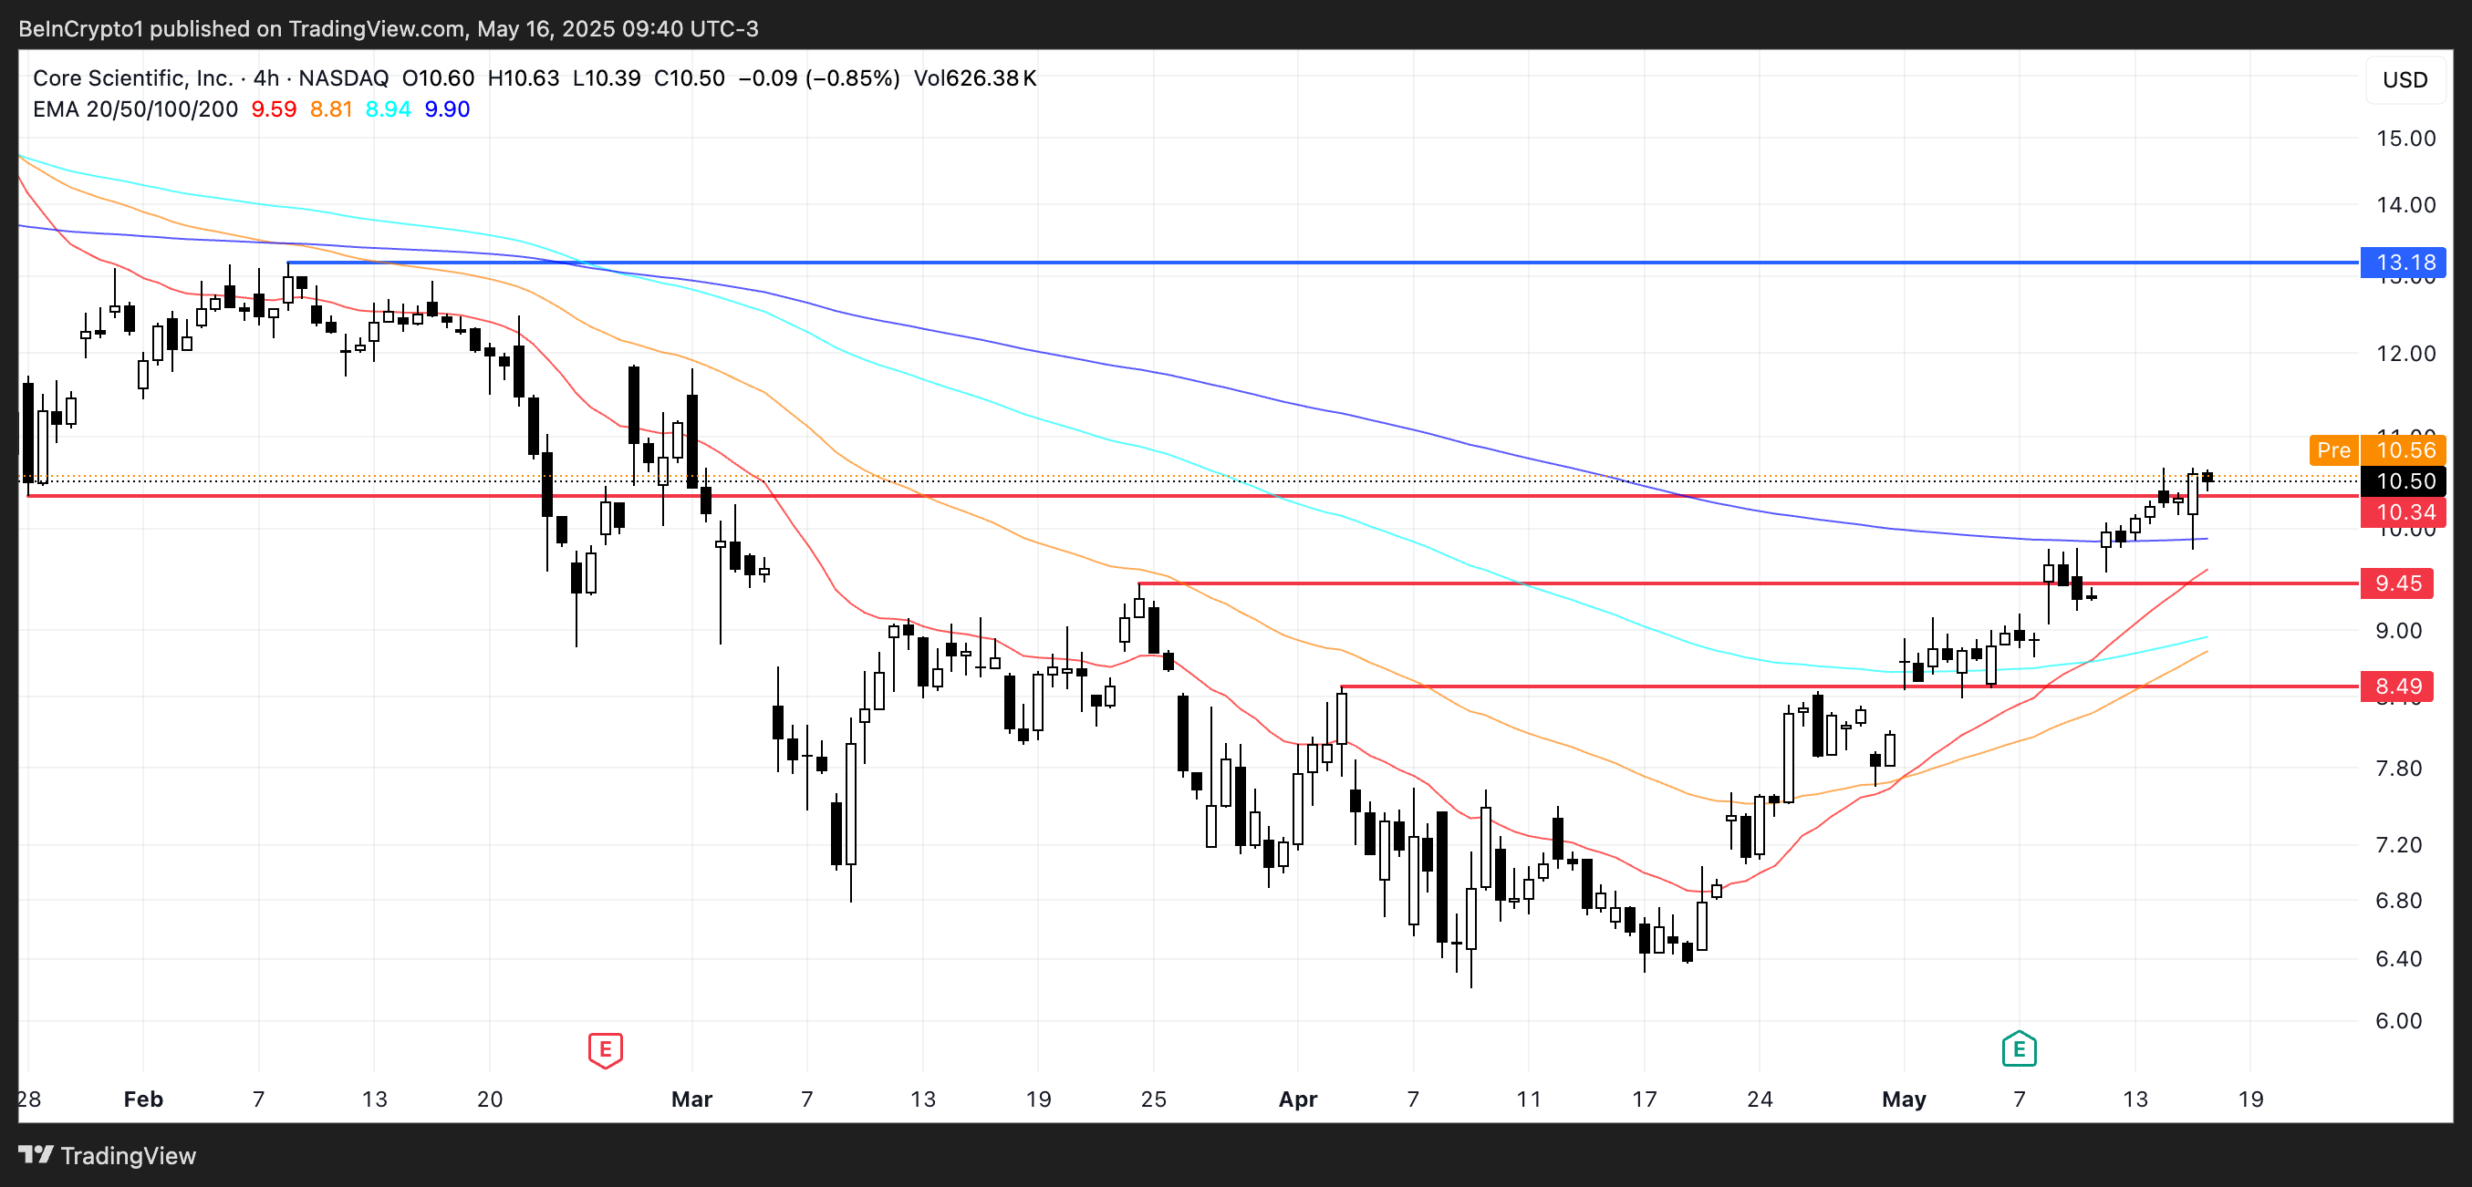Click the orange EMA 8.81 value
2472x1187 pixels.
point(331,109)
